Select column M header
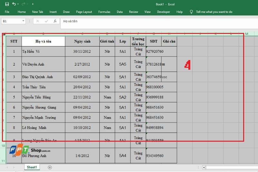Screen dimensions: 258x172 pos(246,34)
